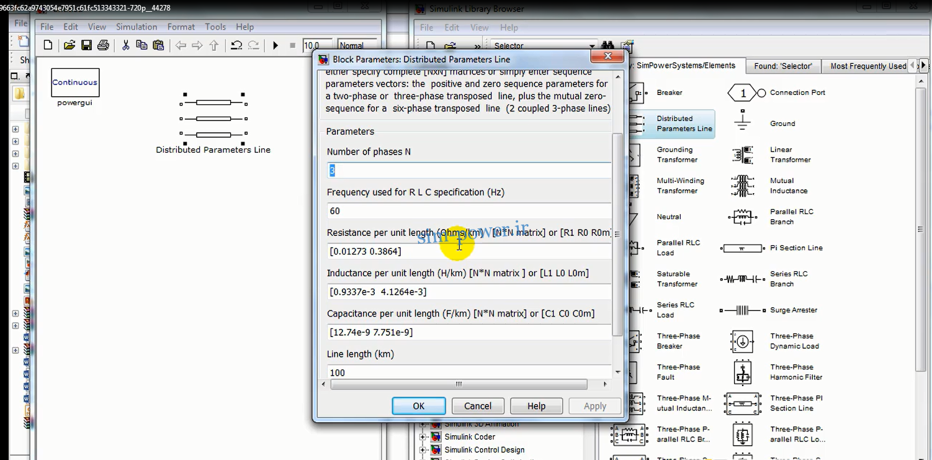
Task: Expand the Simulink Control Design tree node
Action: tap(423, 450)
